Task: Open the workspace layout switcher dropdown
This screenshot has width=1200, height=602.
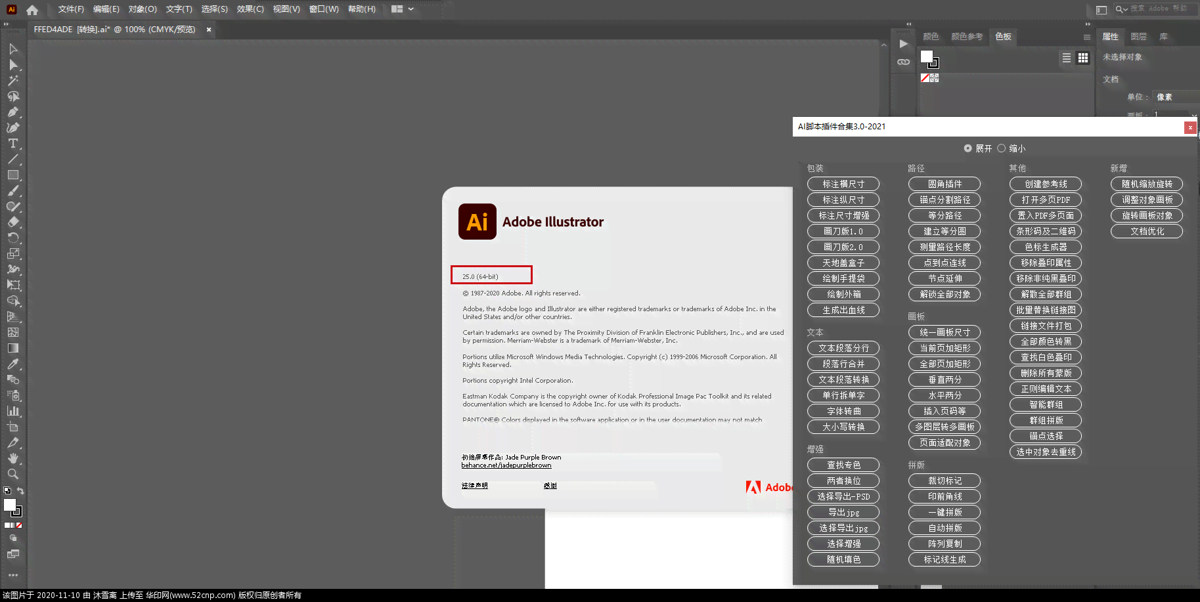Action: (402, 9)
